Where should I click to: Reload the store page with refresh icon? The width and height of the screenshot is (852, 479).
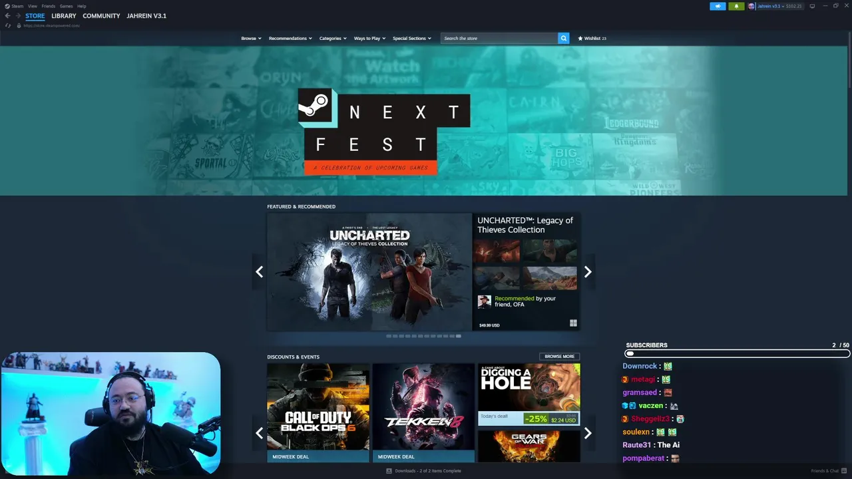[8, 25]
